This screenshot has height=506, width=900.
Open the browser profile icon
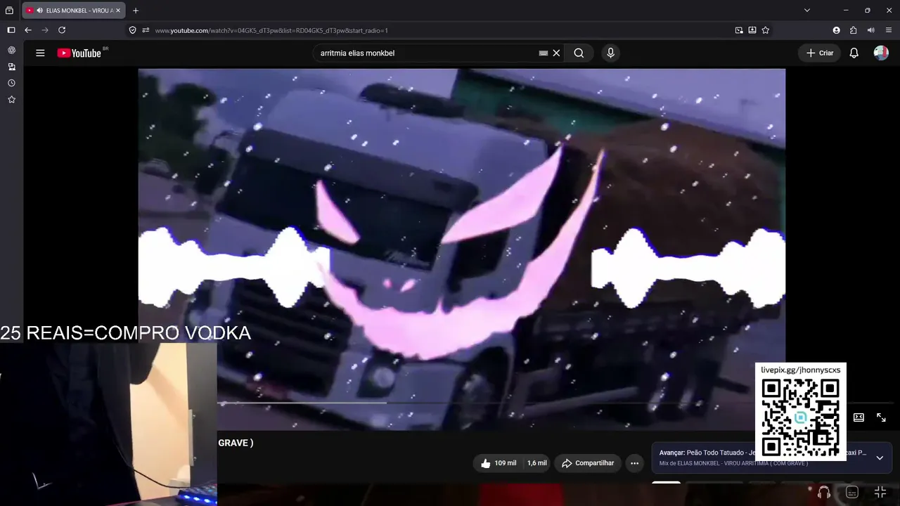(x=836, y=30)
